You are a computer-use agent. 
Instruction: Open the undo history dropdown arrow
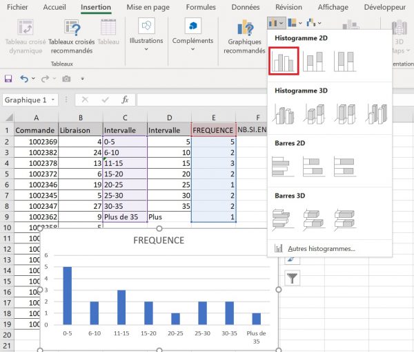click(34, 79)
